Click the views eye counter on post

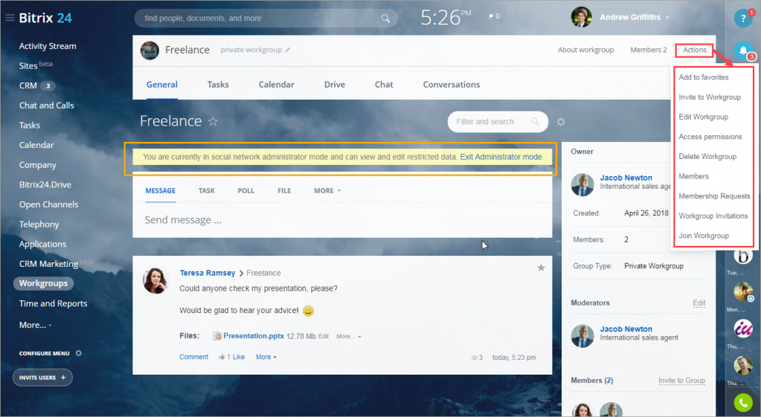tap(477, 358)
